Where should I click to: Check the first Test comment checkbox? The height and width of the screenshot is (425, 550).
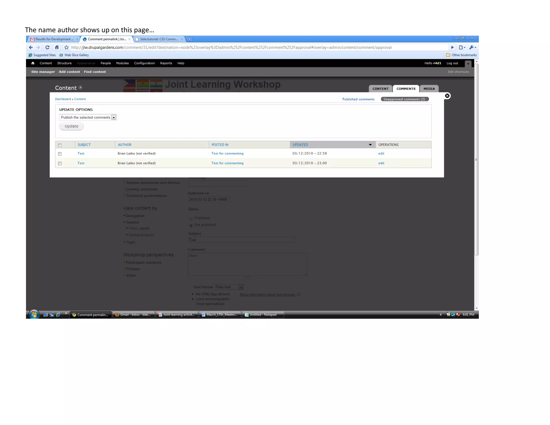coord(60,154)
